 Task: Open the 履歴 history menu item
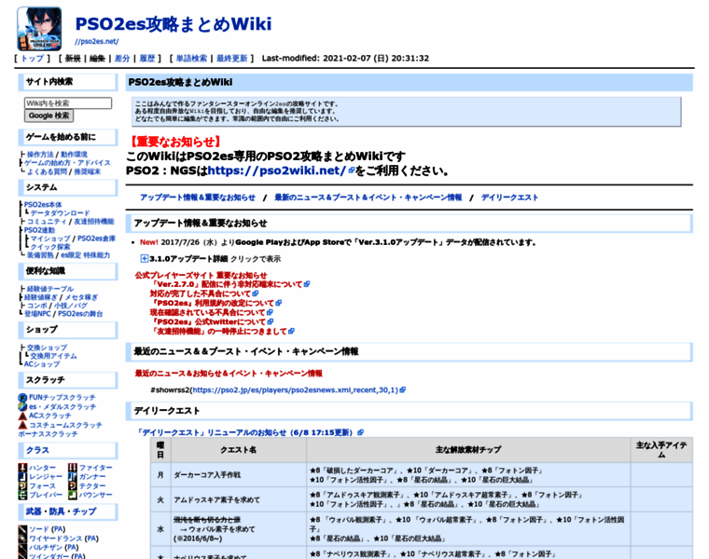(147, 59)
